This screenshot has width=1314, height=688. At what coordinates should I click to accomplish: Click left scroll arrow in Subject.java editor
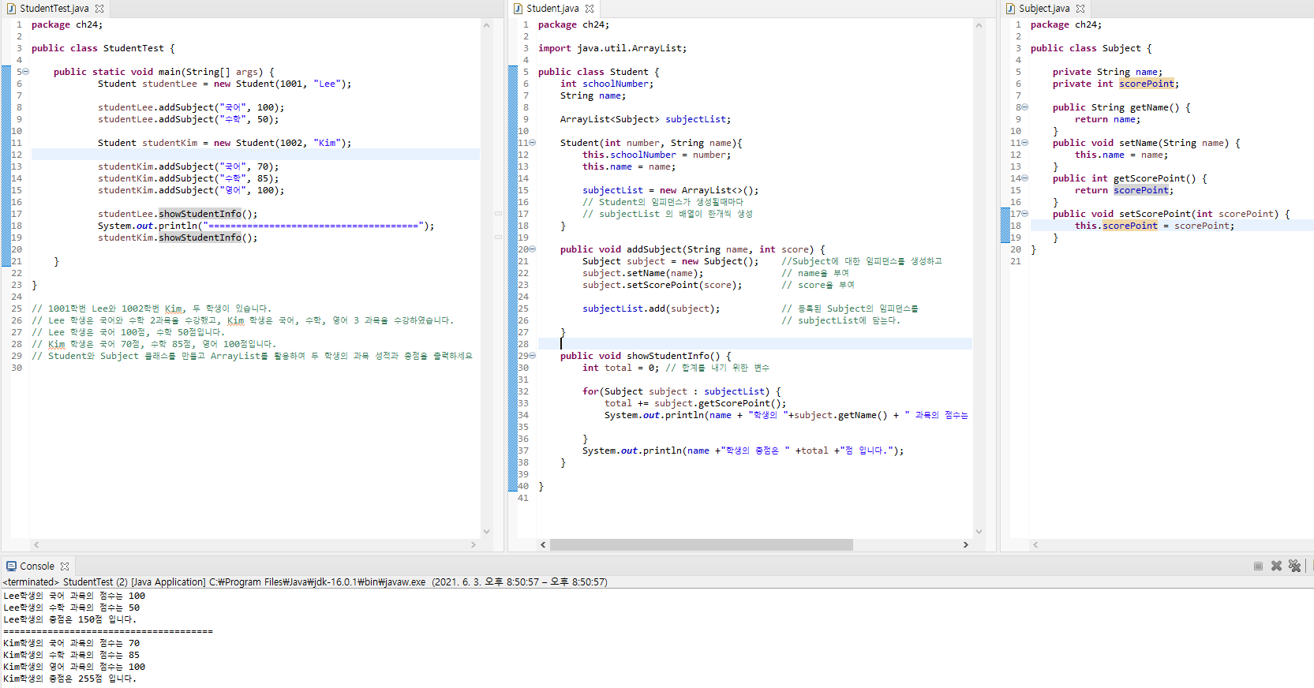point(1035,545)
